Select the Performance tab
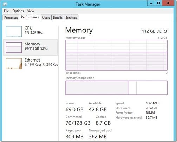This screenshot has width=177, height=142. pyautogui.click(x=30, y=17)
